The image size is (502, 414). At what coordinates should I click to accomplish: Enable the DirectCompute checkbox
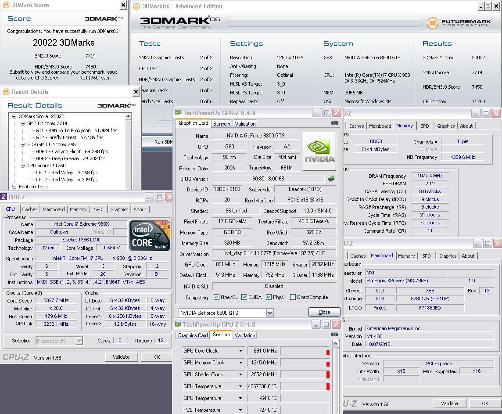293,297
